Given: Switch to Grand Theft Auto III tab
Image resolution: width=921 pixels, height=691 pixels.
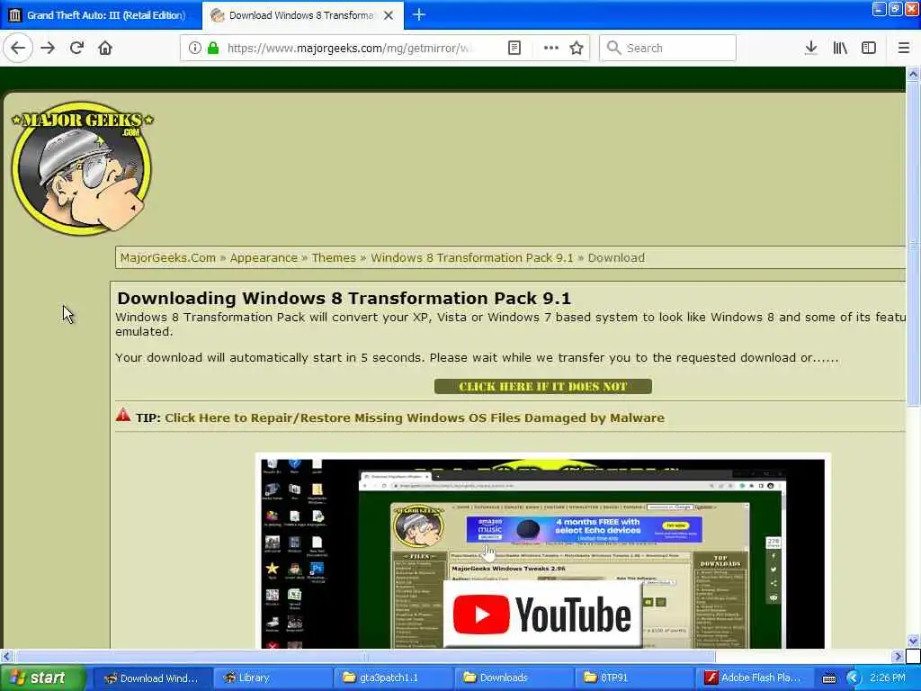Looking at the screenshot, I should (101, 15).
